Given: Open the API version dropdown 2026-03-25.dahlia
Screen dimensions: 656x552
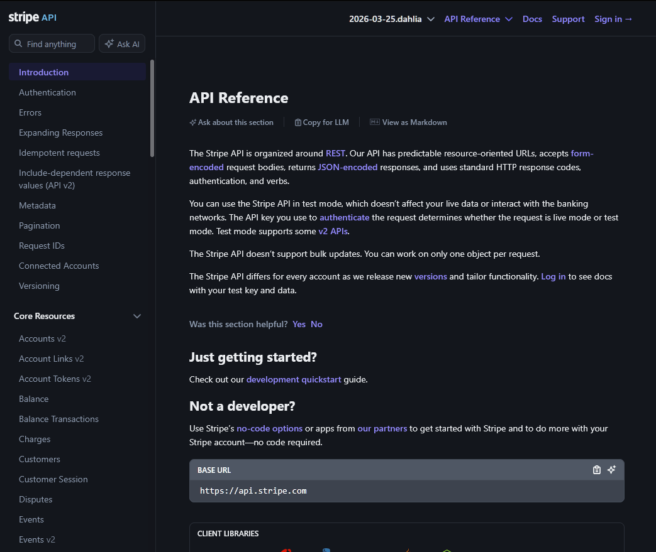Looking at the screenshot, I should (392, 19).
